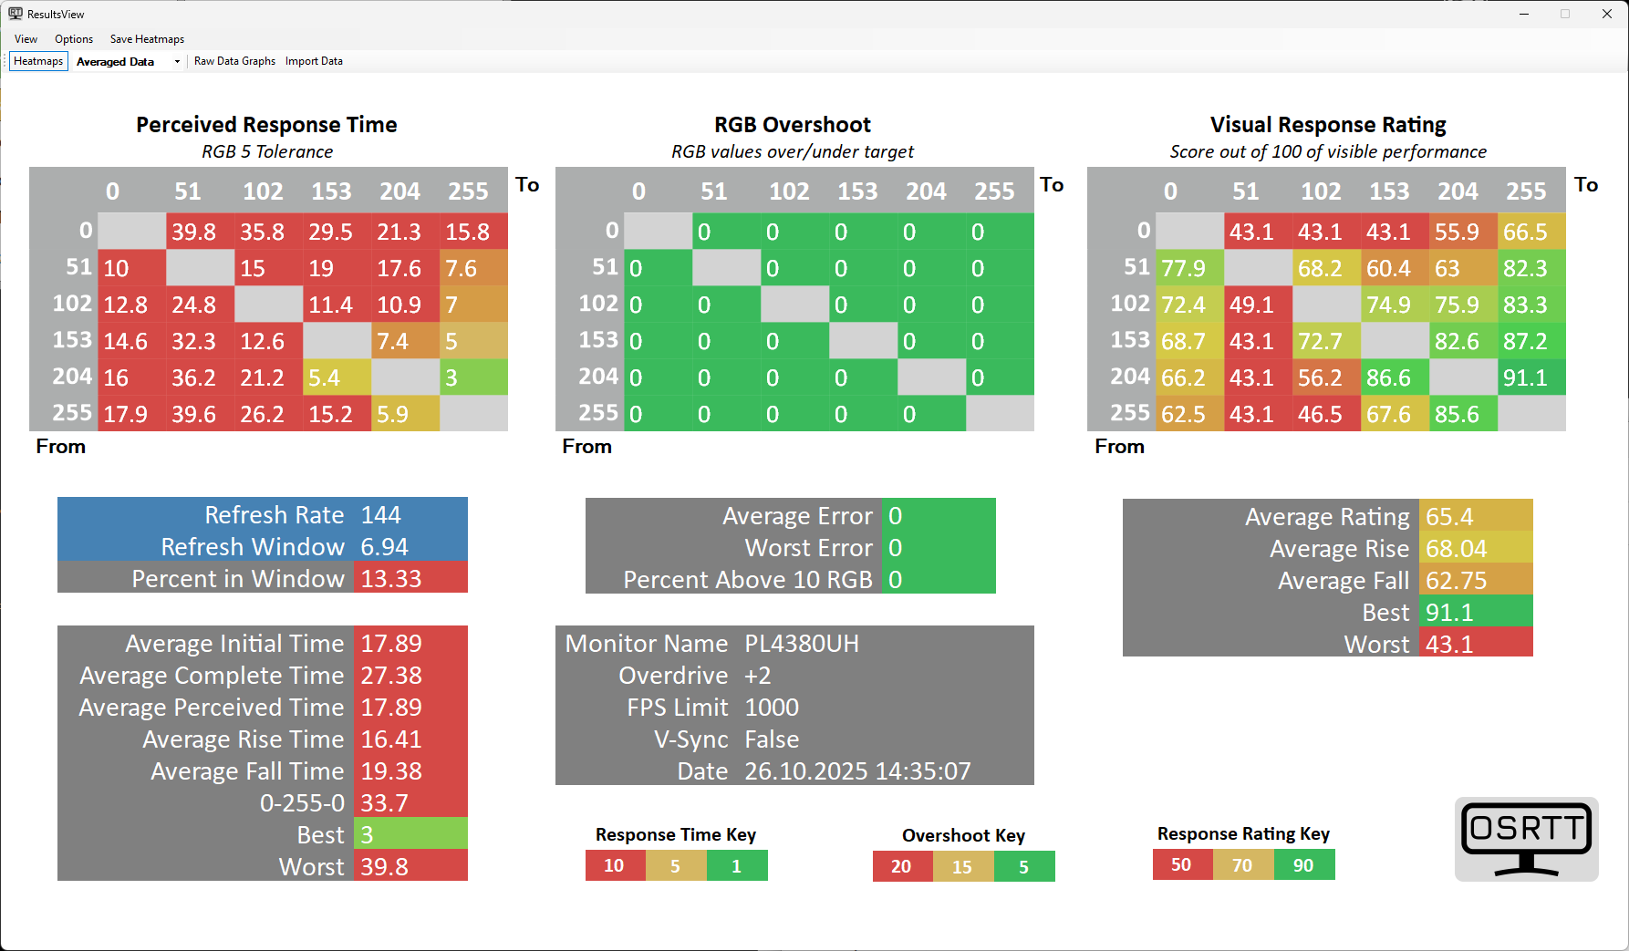Switch to Raw Data Graphs
This screenshot has height=951, width=1629.
(234, 61)
